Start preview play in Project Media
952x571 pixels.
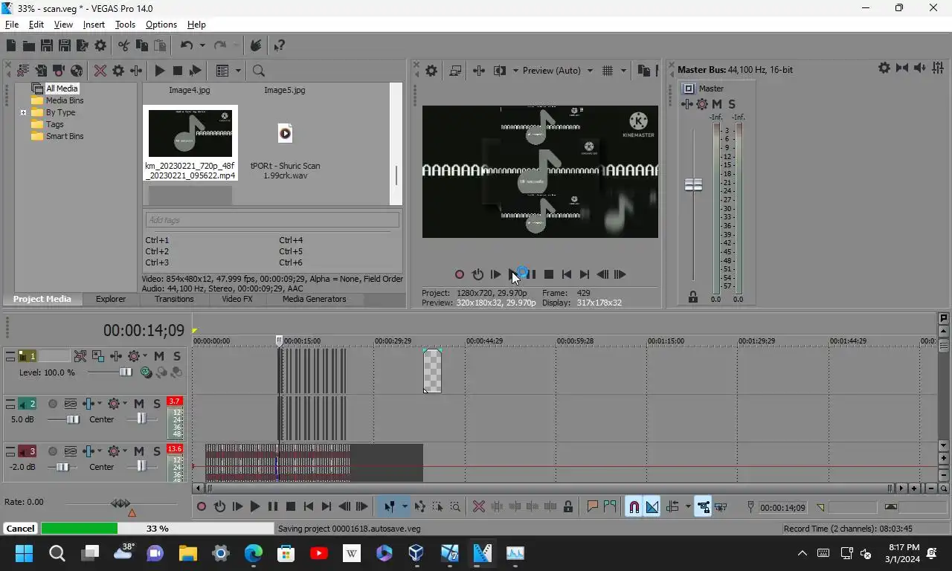pos(160,71)
